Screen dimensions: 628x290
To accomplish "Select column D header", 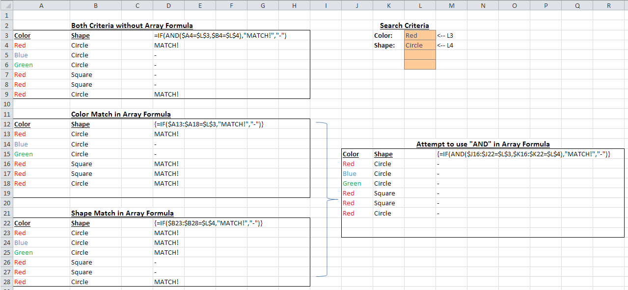I will (x=168, y=6).
